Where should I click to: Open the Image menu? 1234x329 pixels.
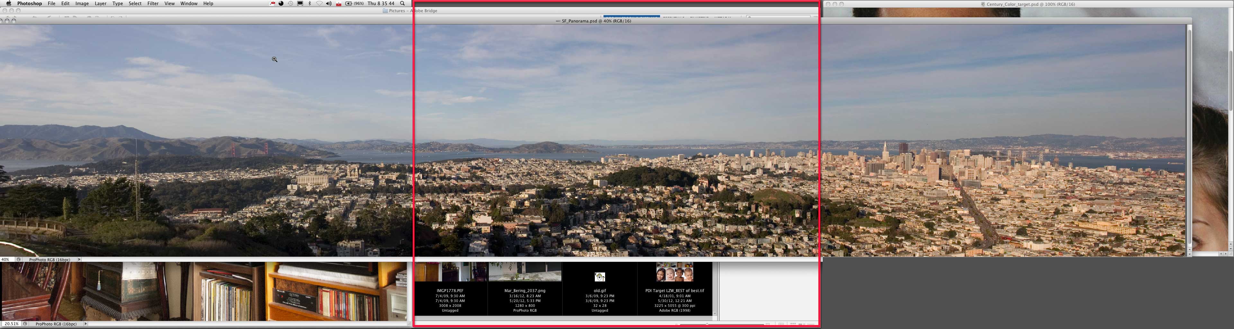82,3
